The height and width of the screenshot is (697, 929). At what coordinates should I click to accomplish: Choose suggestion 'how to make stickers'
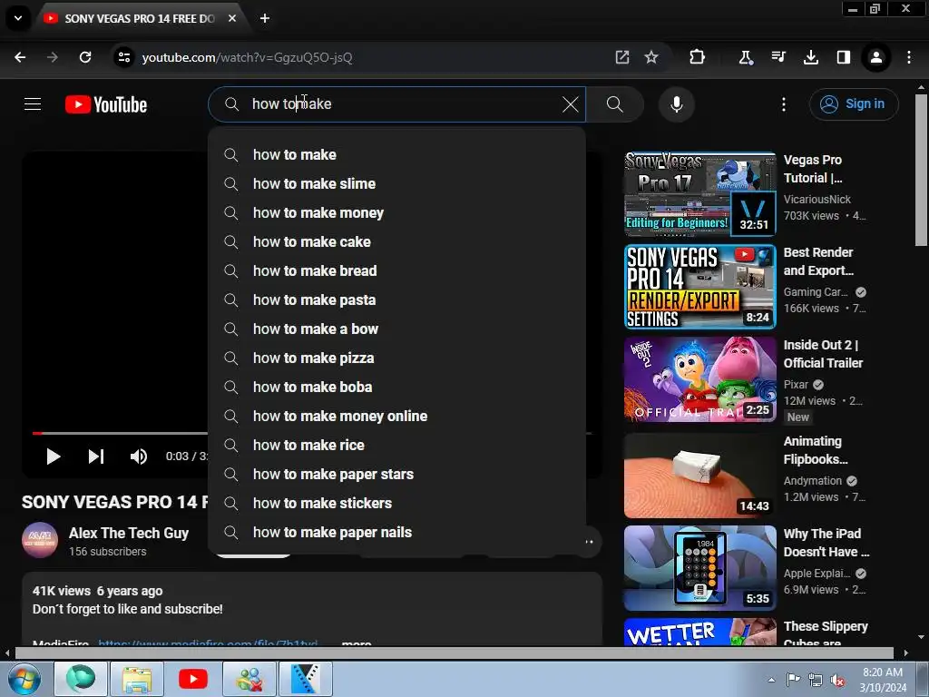(x=396, y=503)
